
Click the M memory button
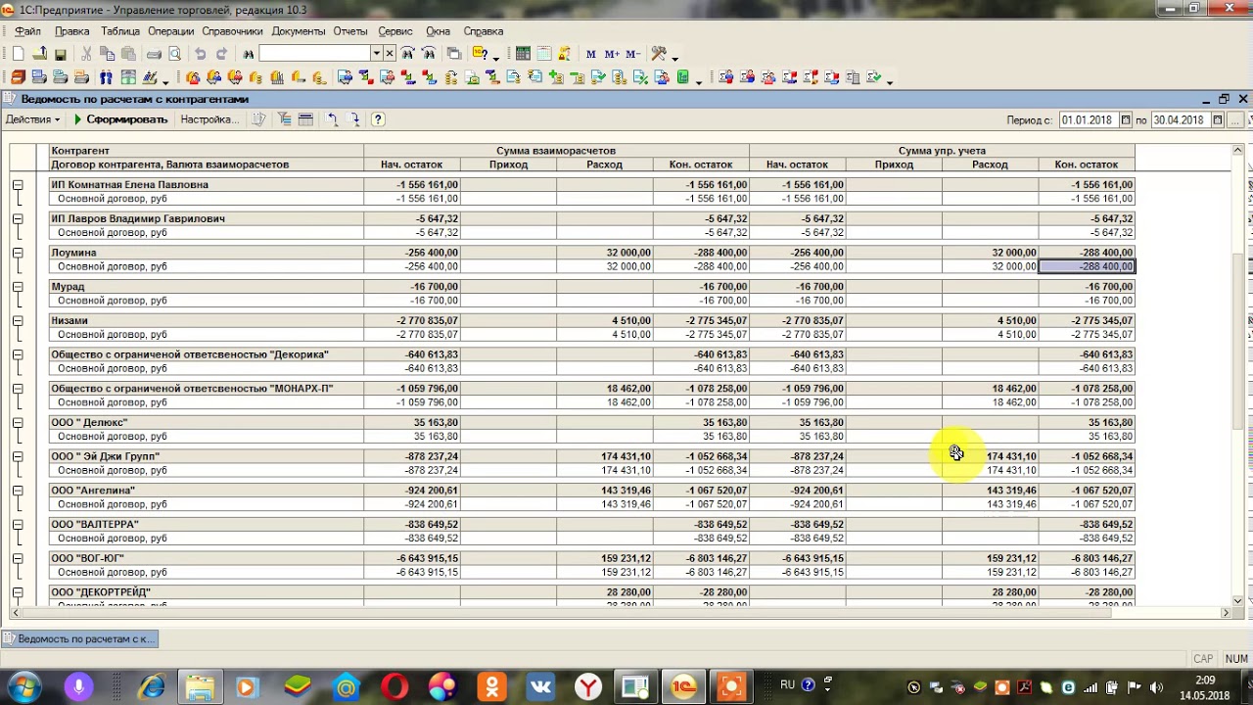pyautogui.click(x=590, y=54)
